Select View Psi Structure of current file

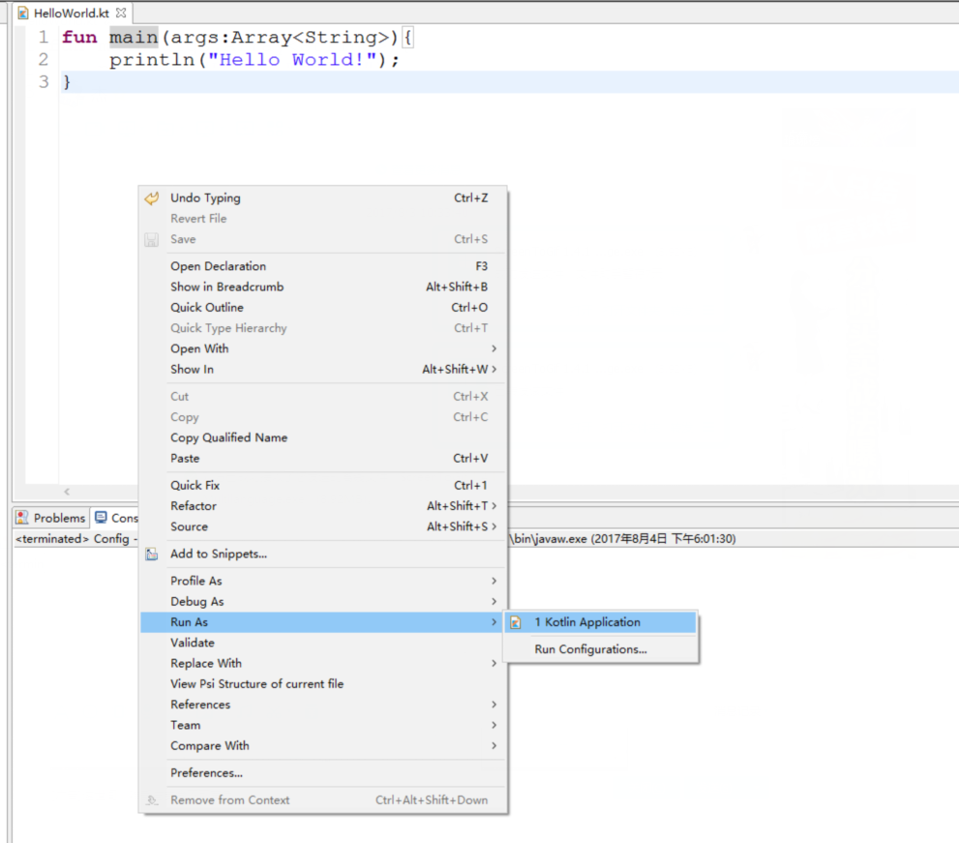click(323, 684)
